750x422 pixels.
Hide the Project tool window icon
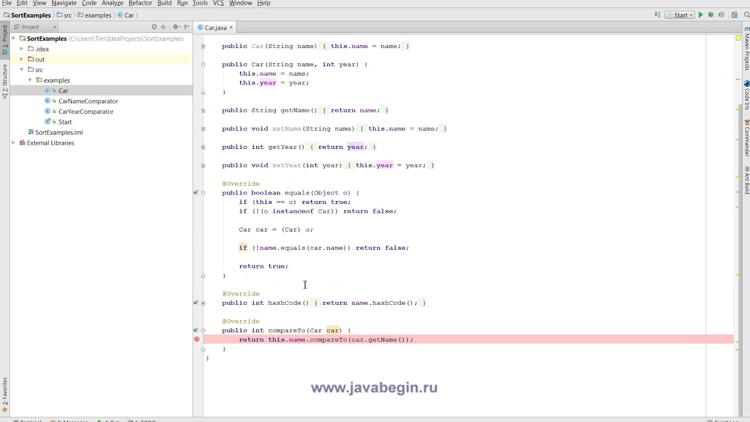point(187,27)
